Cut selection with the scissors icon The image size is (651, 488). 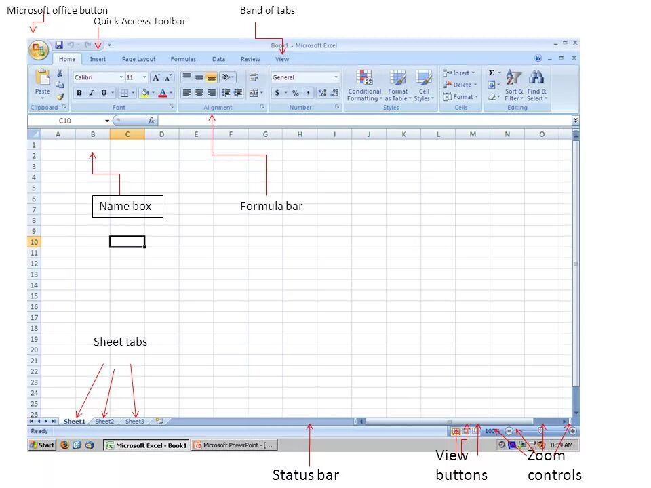[60, 73]
